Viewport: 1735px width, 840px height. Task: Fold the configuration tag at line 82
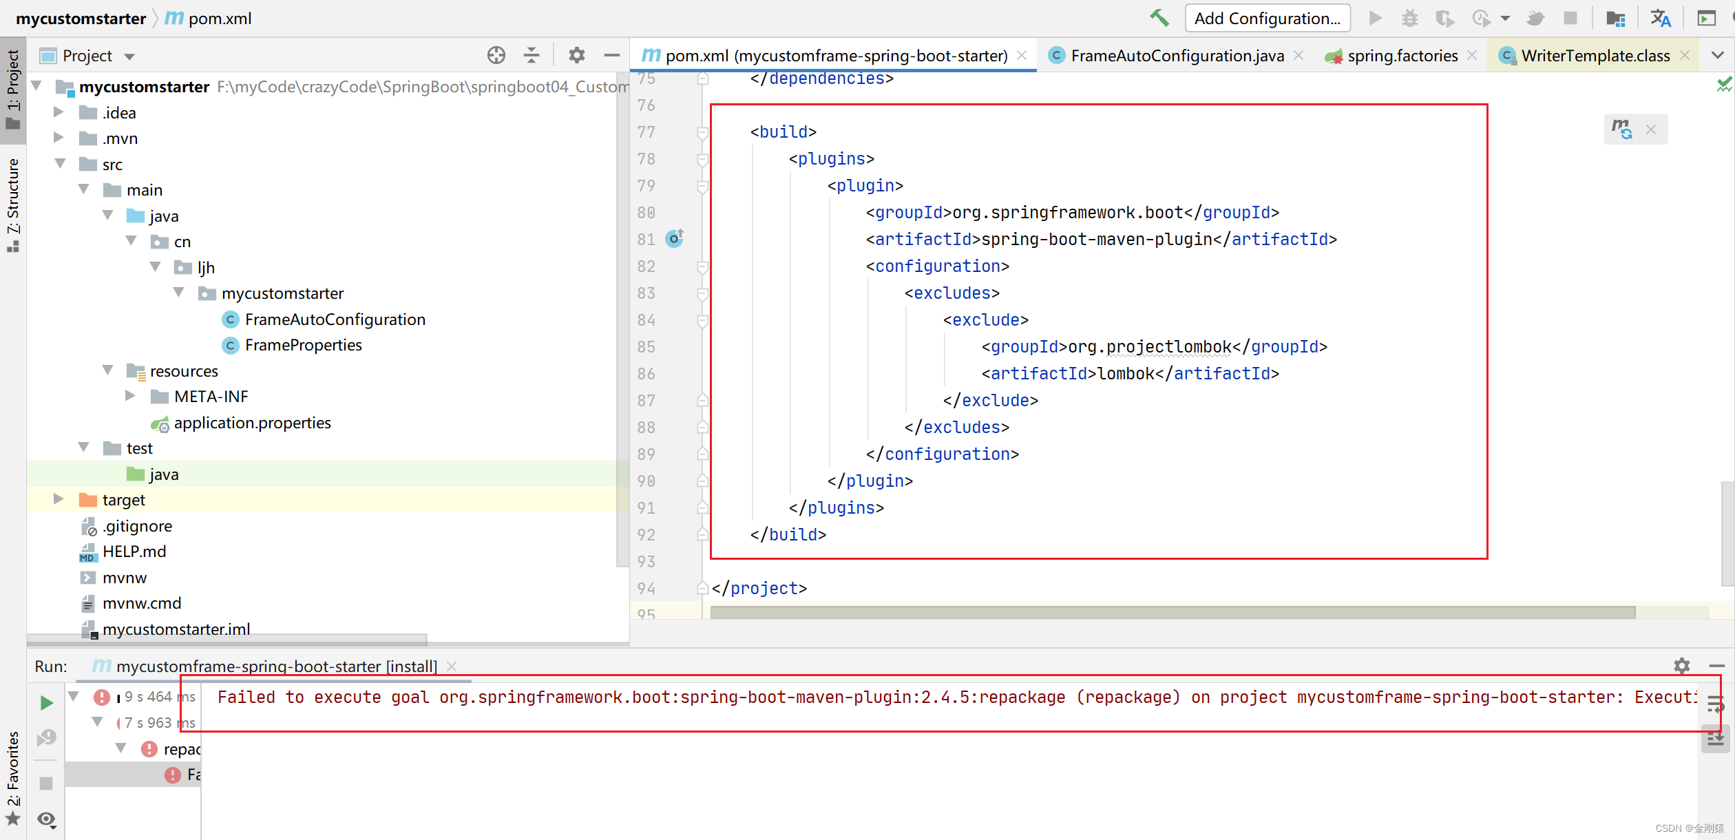[x=702, y=266]
